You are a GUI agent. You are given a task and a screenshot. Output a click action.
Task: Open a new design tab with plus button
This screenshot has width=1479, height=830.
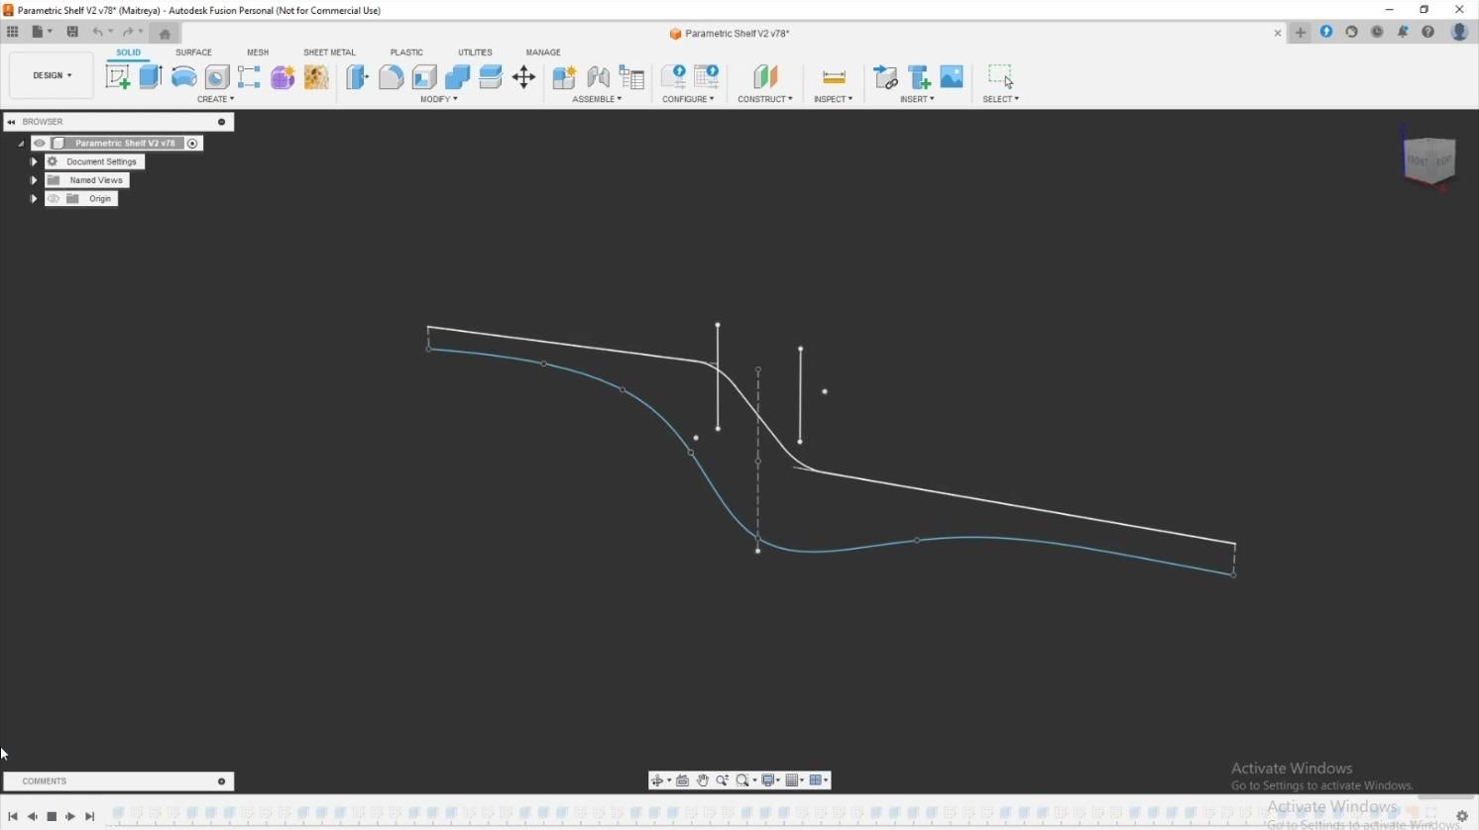(1301, 33)
